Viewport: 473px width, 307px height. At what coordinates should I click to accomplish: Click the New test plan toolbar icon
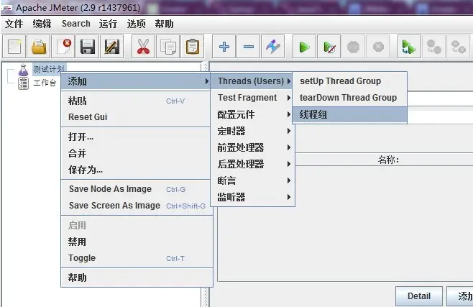[x=14, y=47]
